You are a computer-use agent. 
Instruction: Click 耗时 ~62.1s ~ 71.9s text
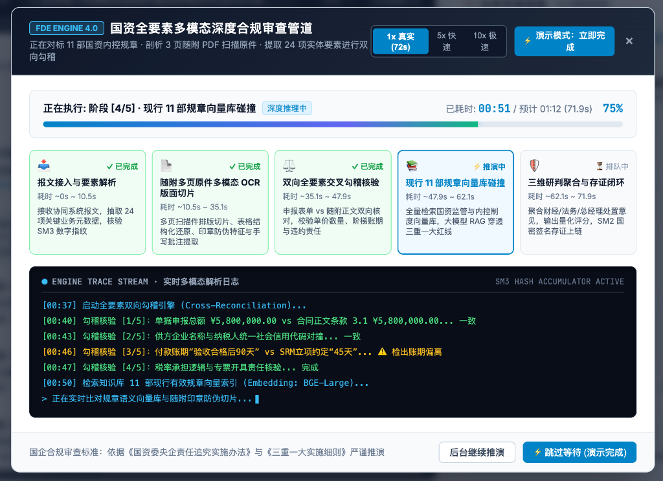562,197
